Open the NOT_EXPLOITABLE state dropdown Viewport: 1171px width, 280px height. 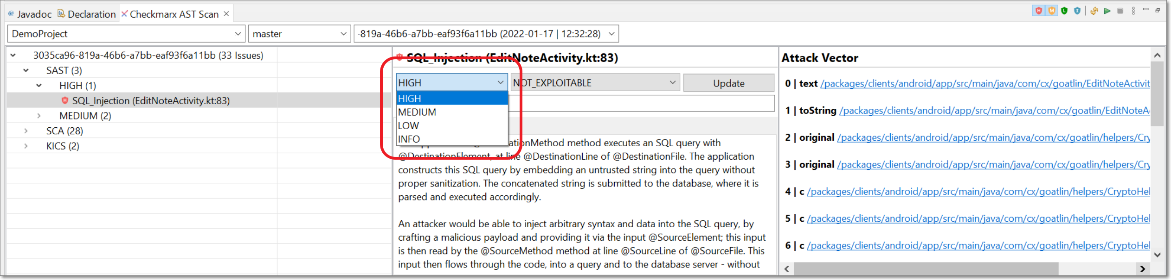click(595, 83)
